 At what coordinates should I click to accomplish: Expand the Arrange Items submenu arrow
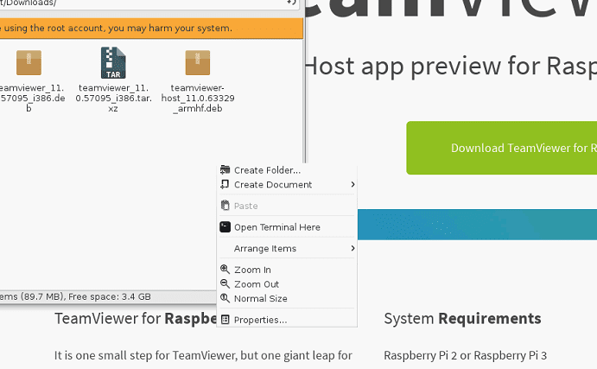[352, 249]
